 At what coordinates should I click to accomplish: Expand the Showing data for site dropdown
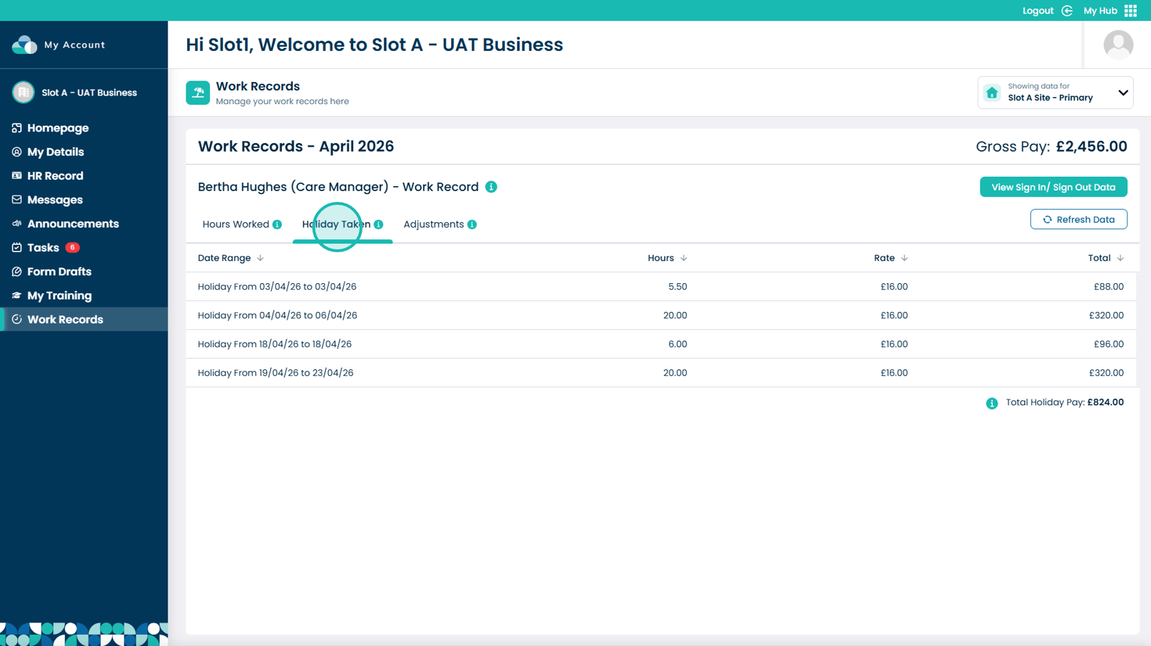tap(1122, 93)
